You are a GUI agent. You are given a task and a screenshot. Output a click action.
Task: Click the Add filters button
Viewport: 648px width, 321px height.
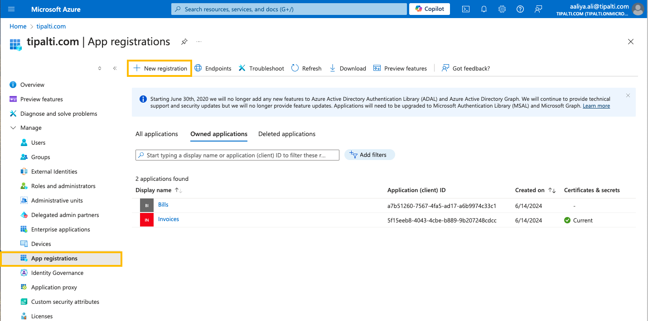(369, 155)
